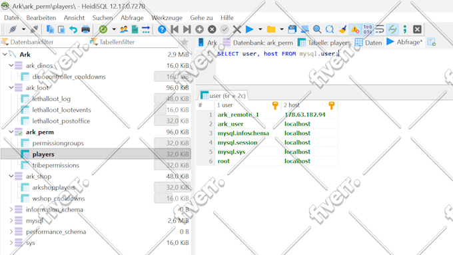The image size is (453, 255).
Task: Select the permissiongroups table
Action: click(x=58, y=143)
